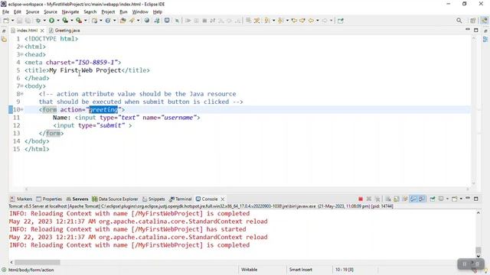
Task: Toggle Show Console on Standard Error
Action: coord(422,199)
